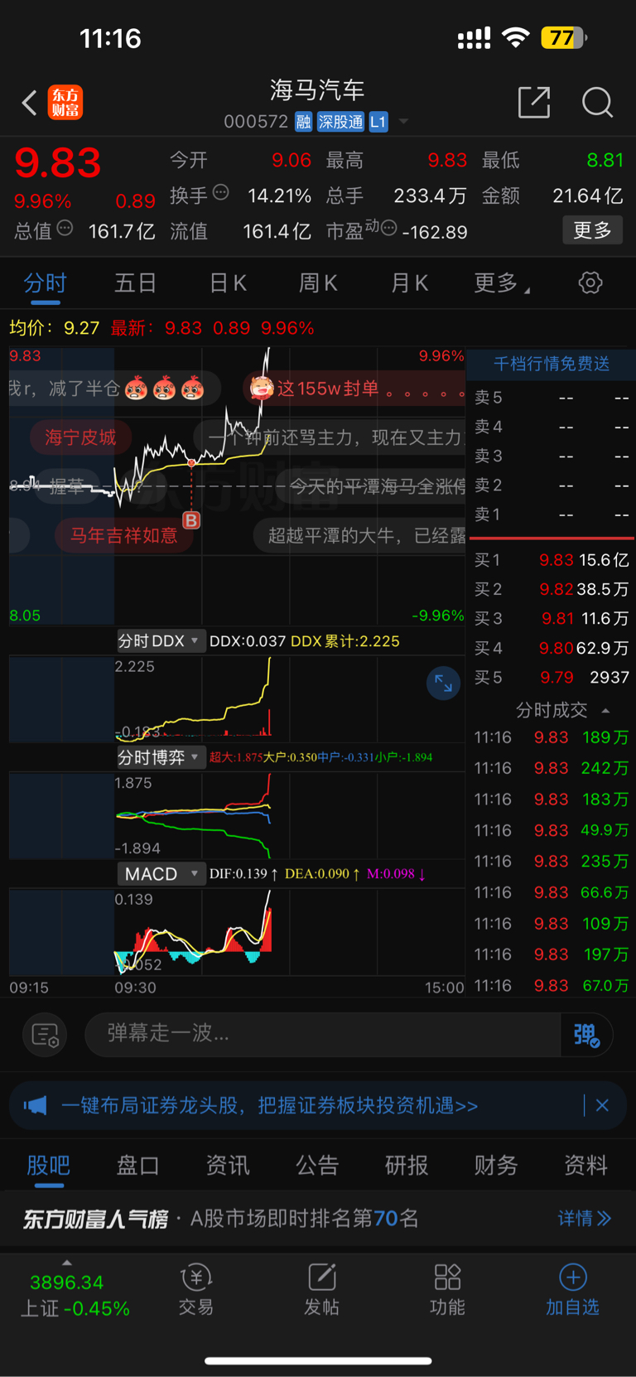Tap the 发帖 post icon
The width and height of the screenshot is (636, 1377).
click(x=321, y=1290)
